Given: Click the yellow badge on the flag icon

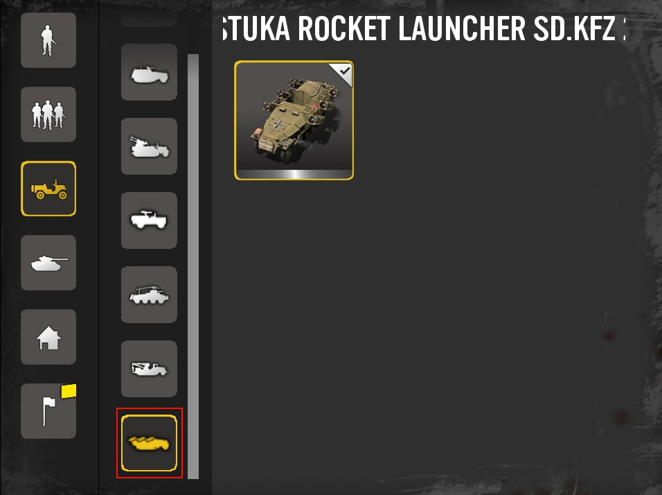Looking at the screenshot, I should [69, 391].
